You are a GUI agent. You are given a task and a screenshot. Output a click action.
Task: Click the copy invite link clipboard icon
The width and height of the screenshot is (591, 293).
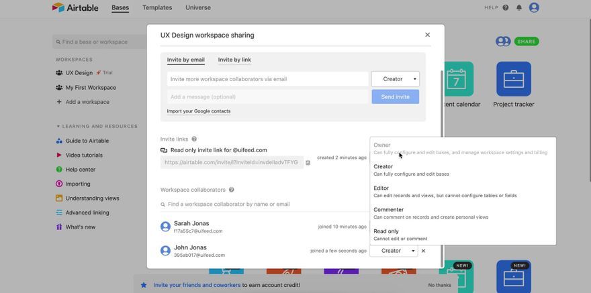point(308,162)
